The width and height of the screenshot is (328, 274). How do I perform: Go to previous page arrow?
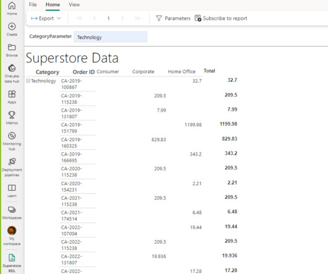[94, 18]
